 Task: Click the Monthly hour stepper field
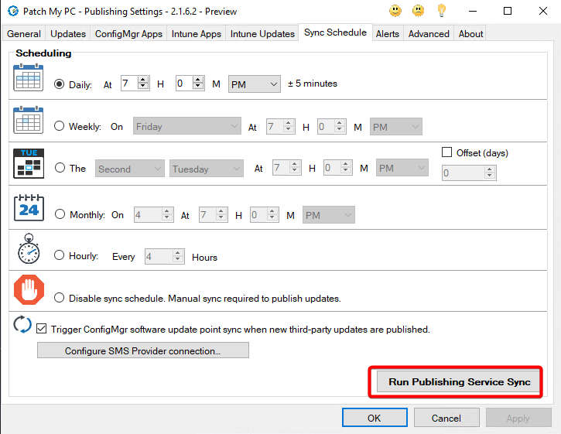pyautogui.click(x=214, y=214)
